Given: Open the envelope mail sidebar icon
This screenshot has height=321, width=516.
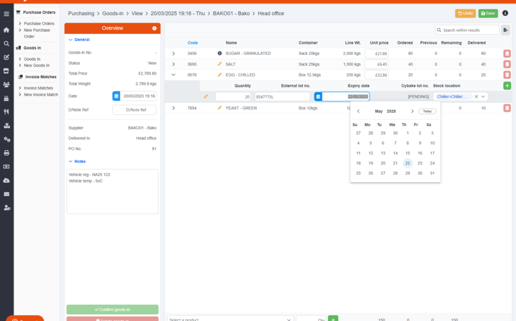Looking at the screenshot, I should coord(6,194).
